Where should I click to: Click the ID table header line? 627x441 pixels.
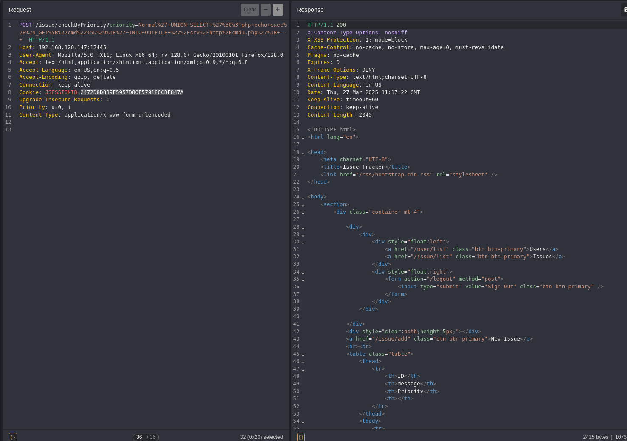(402, 376)
